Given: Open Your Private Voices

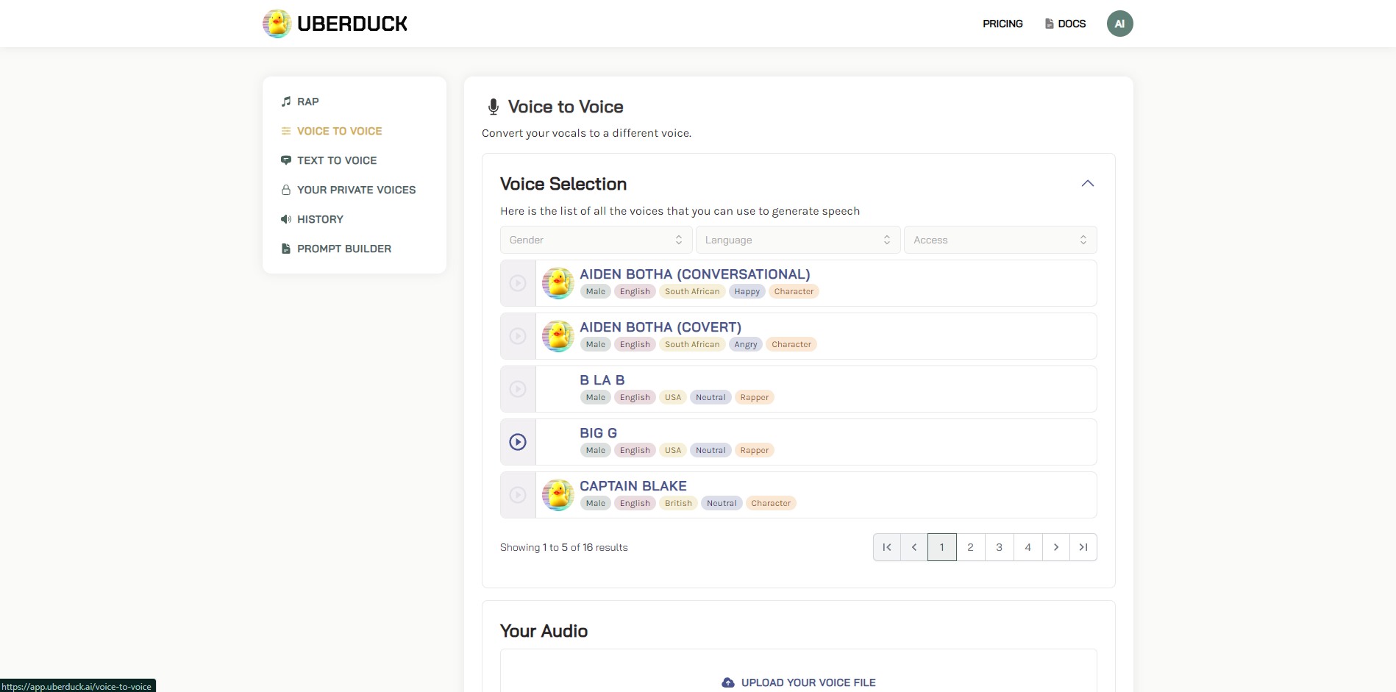Looking at the screenshot, I should [357, 190].
